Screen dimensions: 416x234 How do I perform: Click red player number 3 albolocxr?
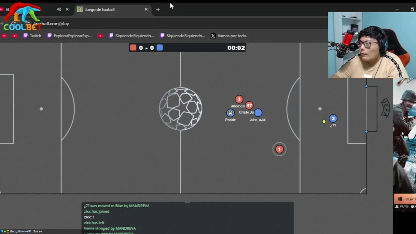click(239, 99)
